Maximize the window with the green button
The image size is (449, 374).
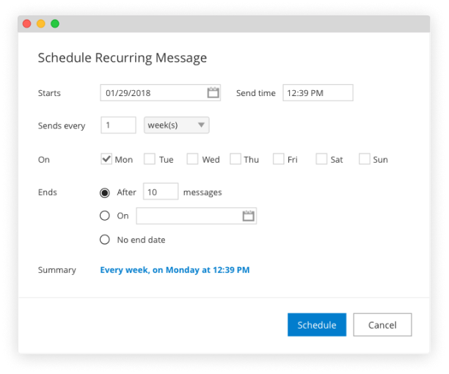(x=55, y=23)
